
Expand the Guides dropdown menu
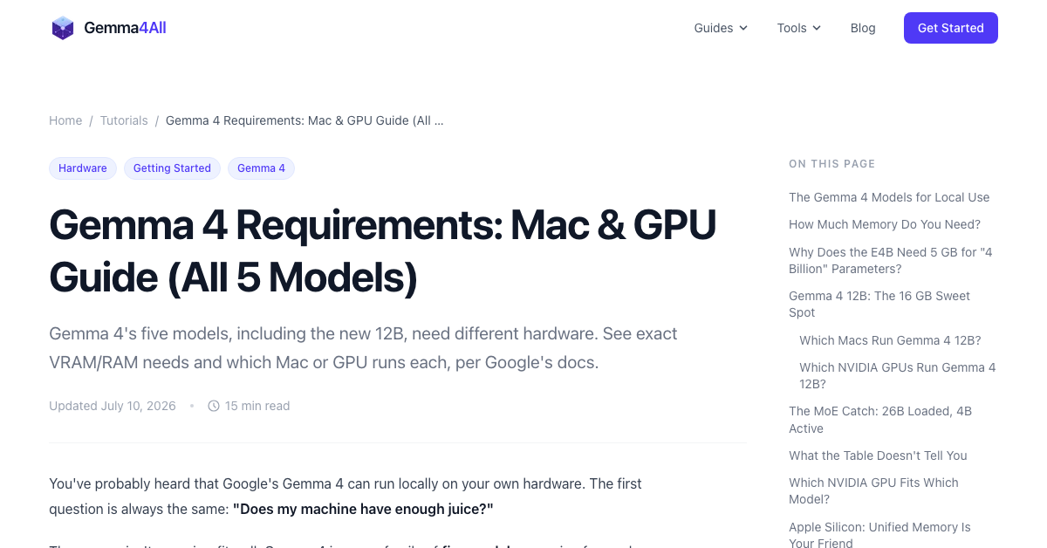[x=721, y=28]
